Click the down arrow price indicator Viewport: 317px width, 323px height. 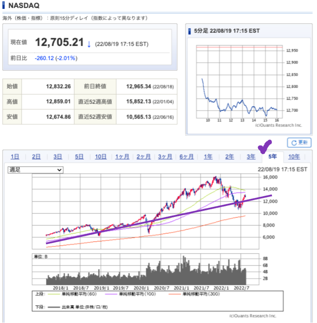(x=89, y=44)
